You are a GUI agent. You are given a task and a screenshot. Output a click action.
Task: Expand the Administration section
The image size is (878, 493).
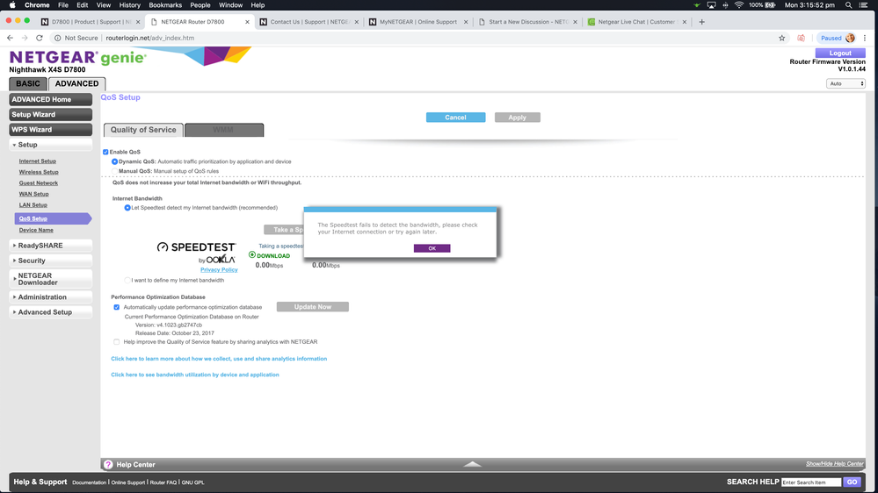click(x=50, y=297)
